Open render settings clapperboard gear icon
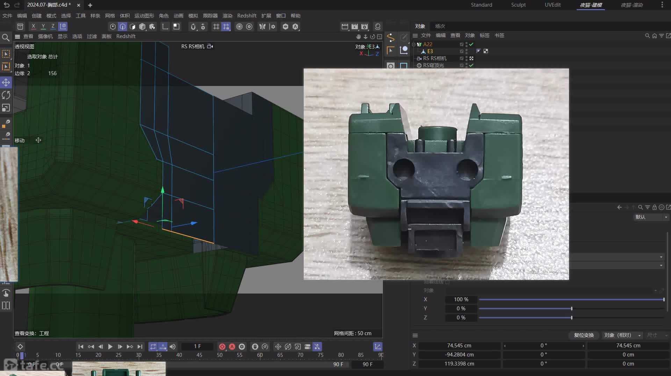Viewport: 671px width, 376px height. [365, 27]
